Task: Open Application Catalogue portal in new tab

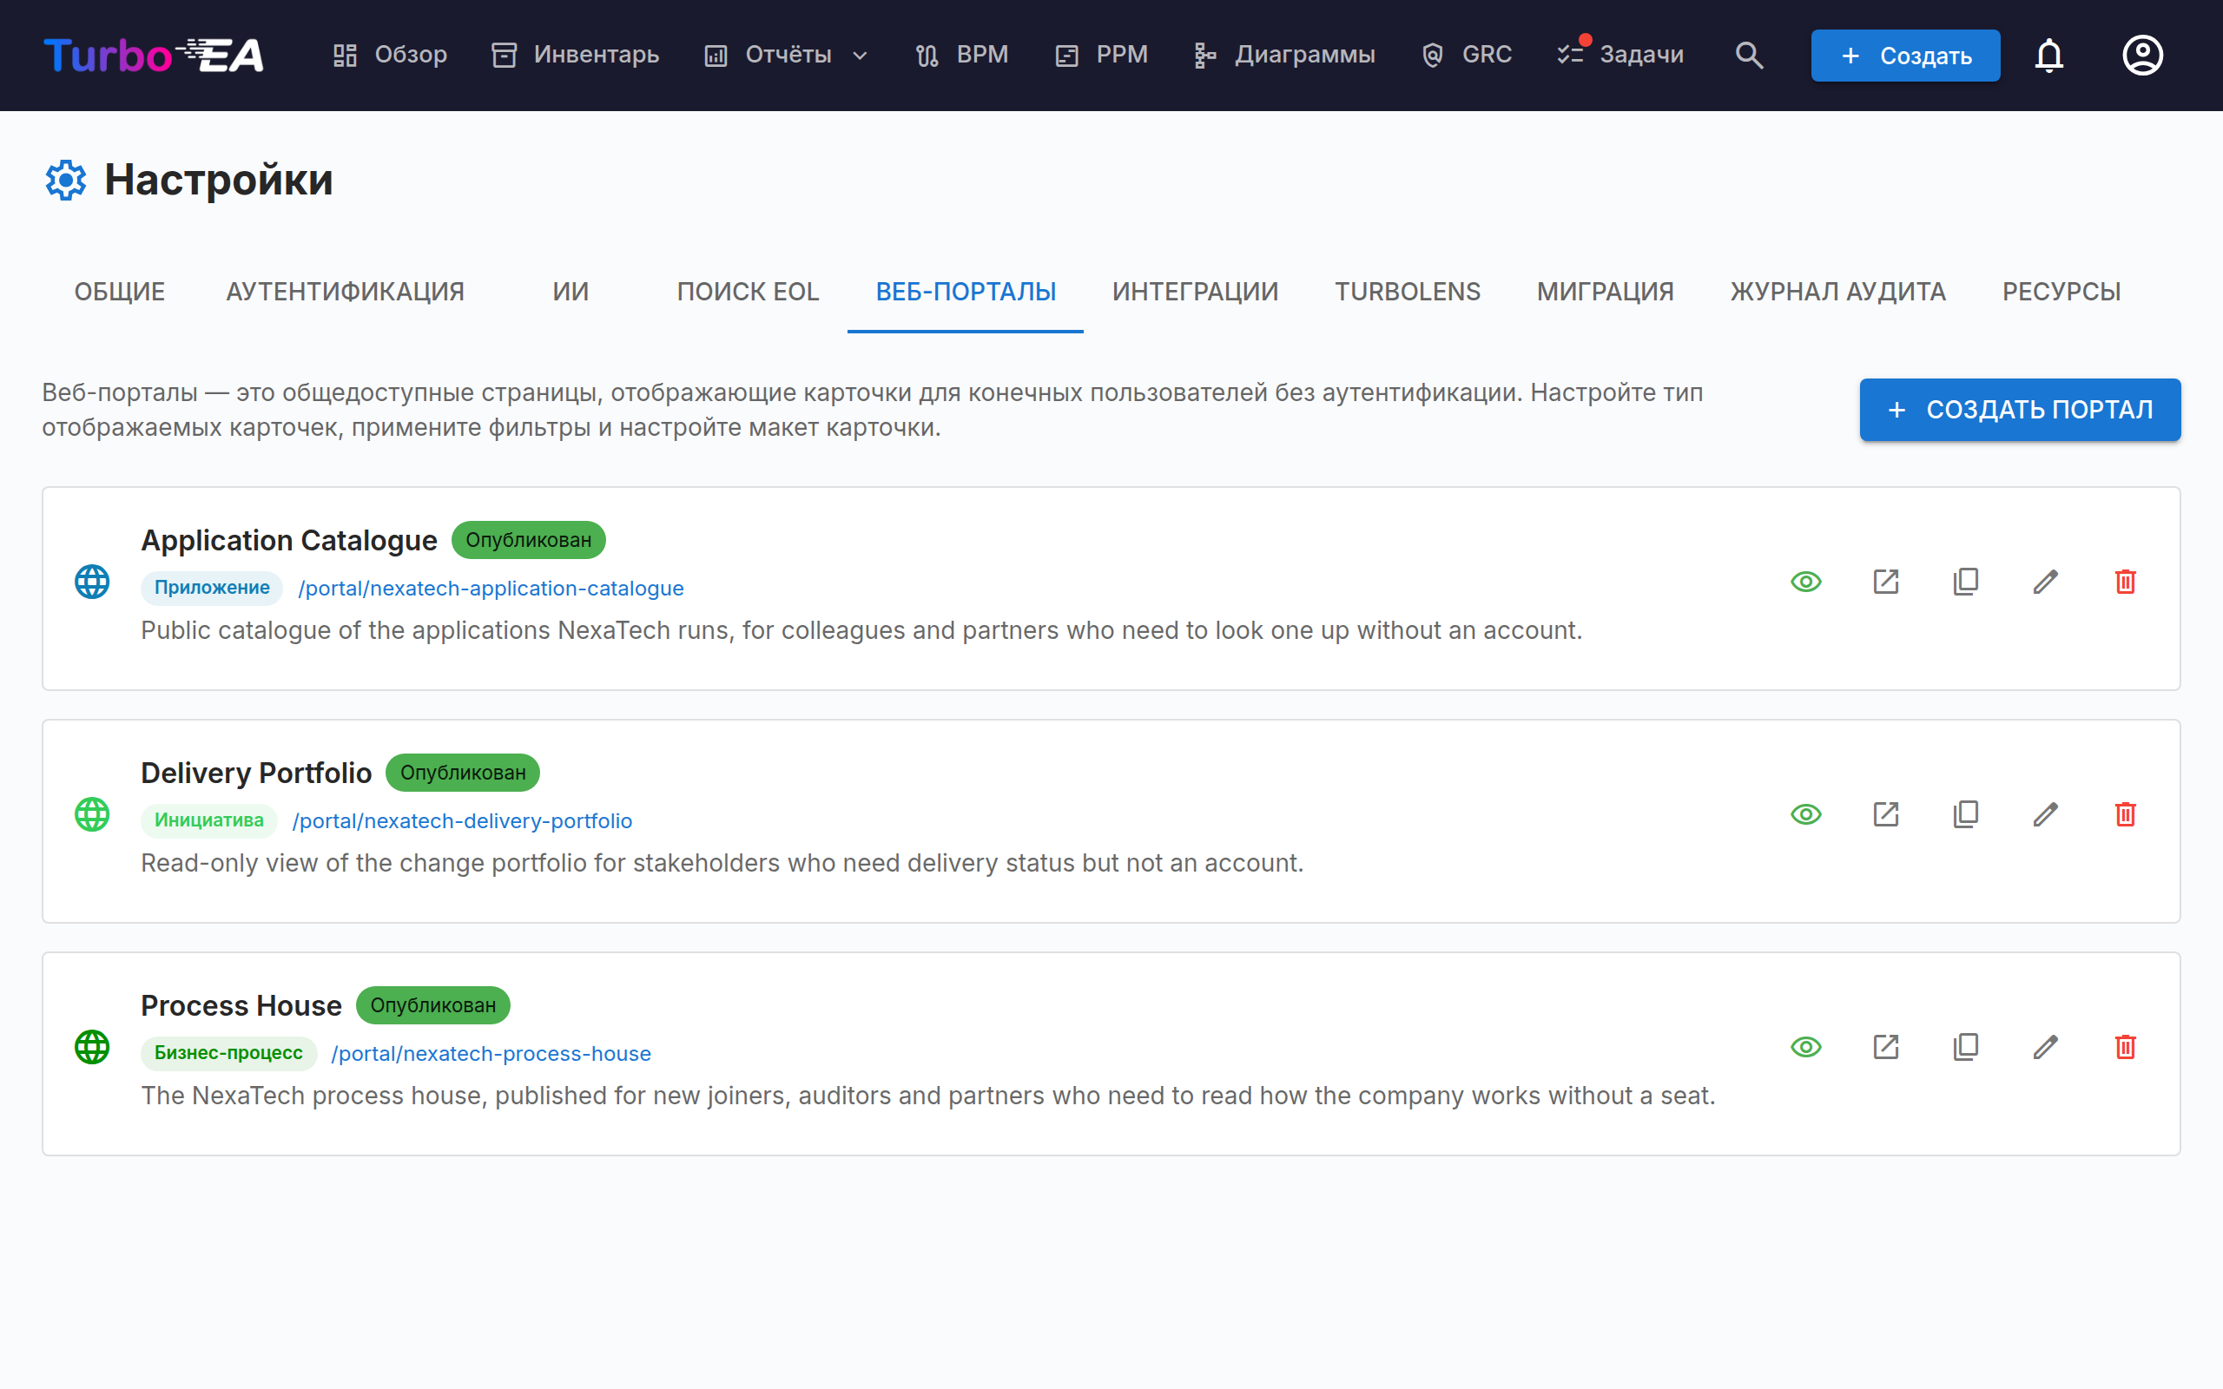Action: coord(1885,582)
